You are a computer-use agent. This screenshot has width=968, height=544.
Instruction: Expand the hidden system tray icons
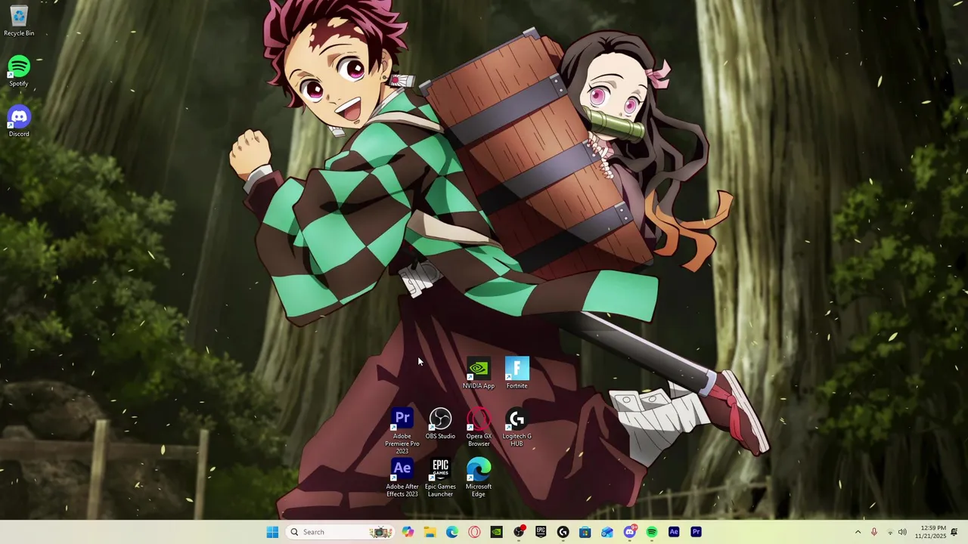[x=858, y=532]
